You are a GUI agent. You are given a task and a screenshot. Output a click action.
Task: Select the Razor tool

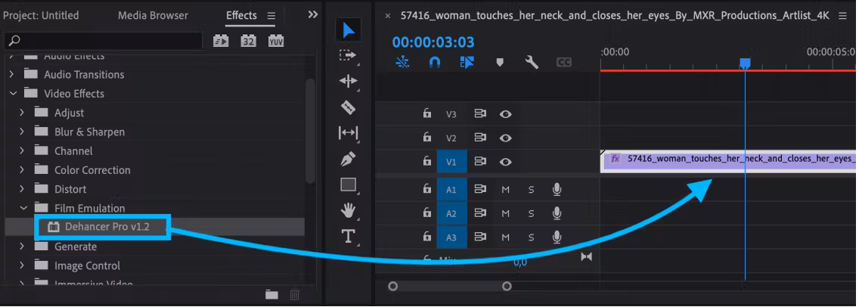click(x=349, y=107)
